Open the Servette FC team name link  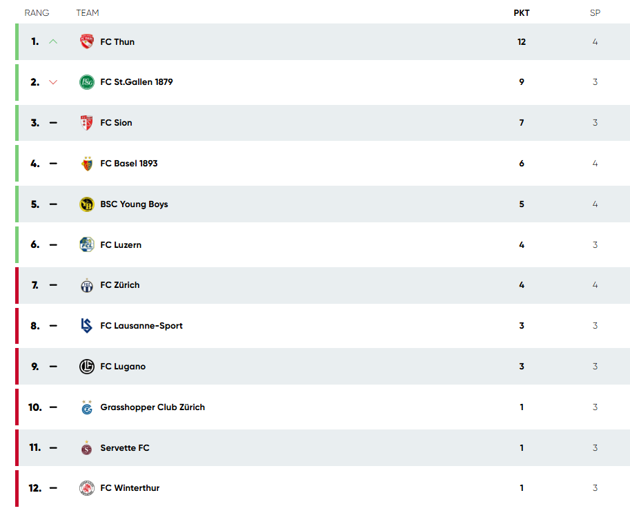[x=125, y=448]
